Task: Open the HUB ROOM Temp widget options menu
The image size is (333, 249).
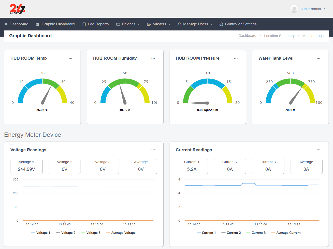Action: click(x=70, y=58)
